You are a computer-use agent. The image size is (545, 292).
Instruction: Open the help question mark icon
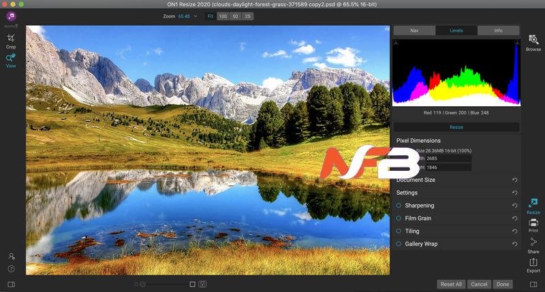pyautogui.click(x=12, y=268)
